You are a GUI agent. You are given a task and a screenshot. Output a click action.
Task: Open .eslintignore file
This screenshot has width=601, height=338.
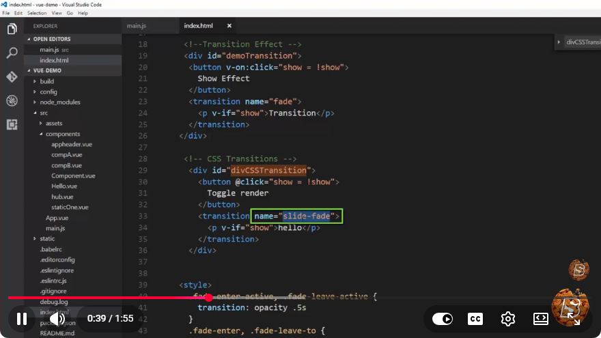click(57, 270)
